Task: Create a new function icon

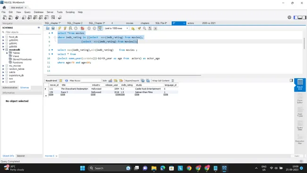Action: coord(46,17)
